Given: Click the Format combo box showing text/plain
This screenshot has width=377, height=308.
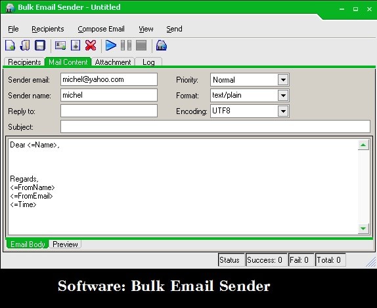Looking at the screenshot, I should click(250, 96).
